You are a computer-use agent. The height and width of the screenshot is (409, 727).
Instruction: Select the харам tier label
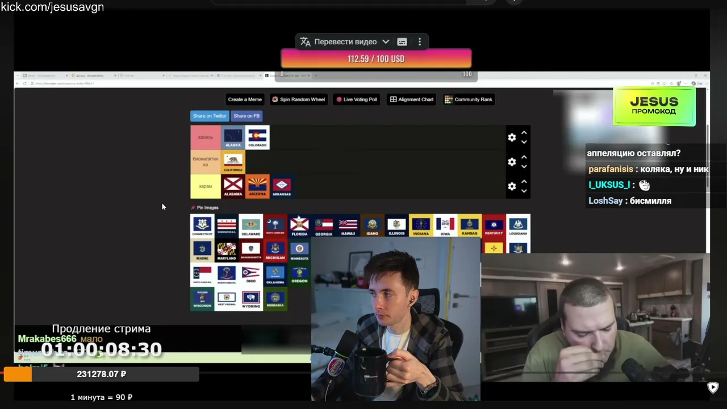[206, 186]
